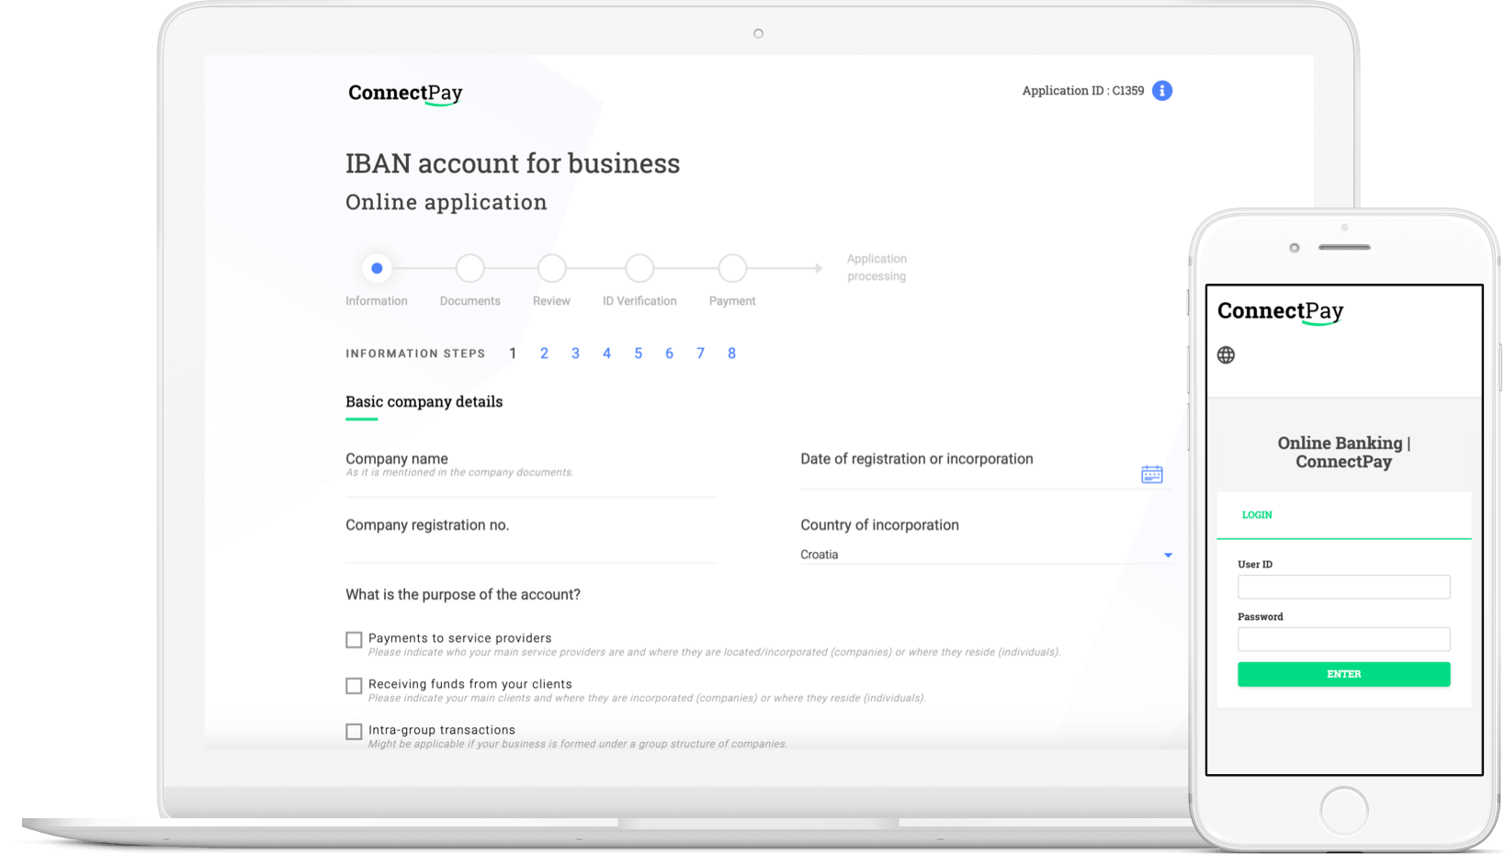Change Croatia using the dropdown arrow
This screenshot has width=1505, height=854.
point(1168,555)
